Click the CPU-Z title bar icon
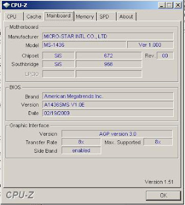 point(6,5)
